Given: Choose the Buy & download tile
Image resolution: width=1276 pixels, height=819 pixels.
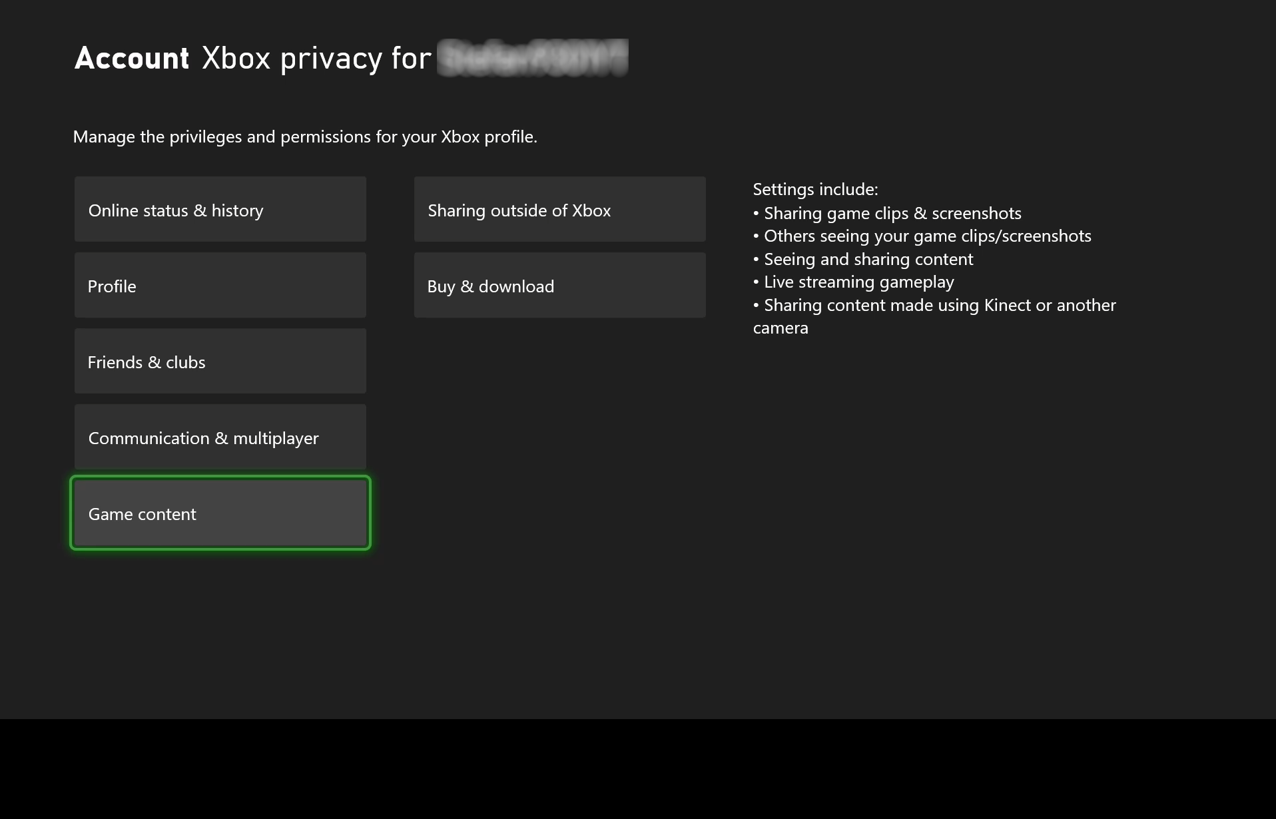Looking at the screenshot, I should (560, 285).
